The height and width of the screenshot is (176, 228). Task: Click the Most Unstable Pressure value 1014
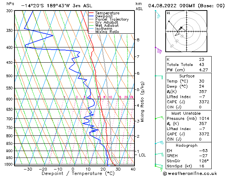pos(204,118)
